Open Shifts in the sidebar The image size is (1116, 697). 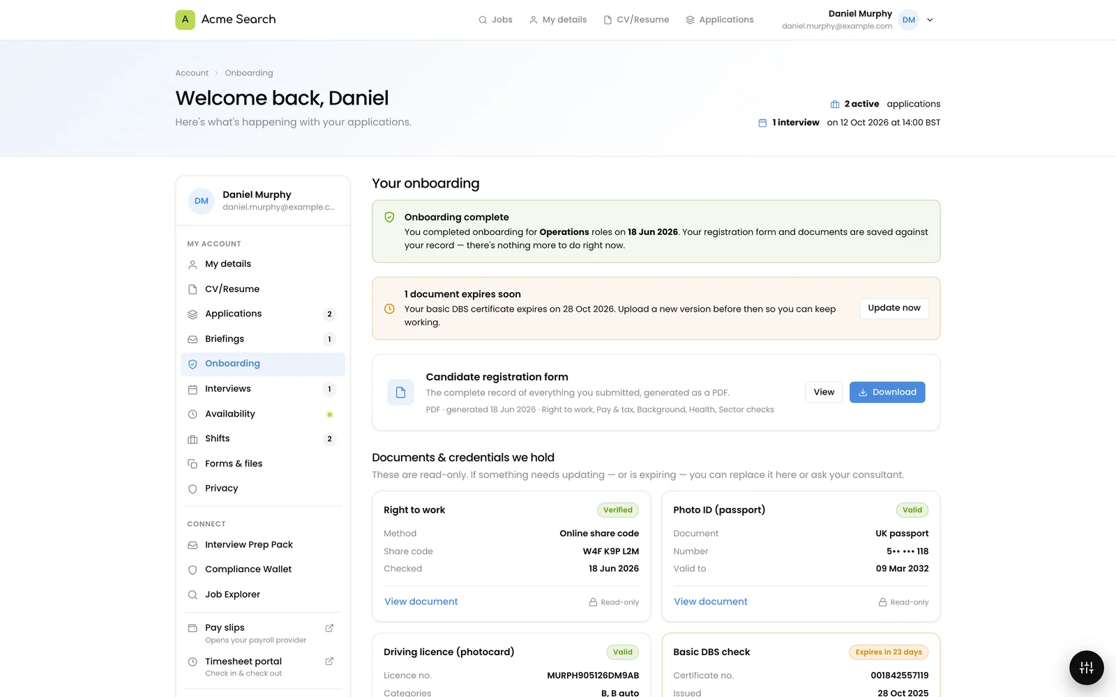(263, 438)
